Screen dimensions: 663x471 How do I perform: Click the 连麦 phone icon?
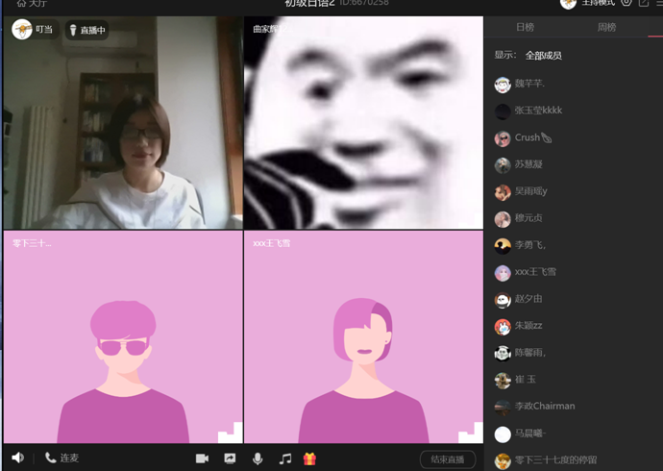click(x=50, y=459)
